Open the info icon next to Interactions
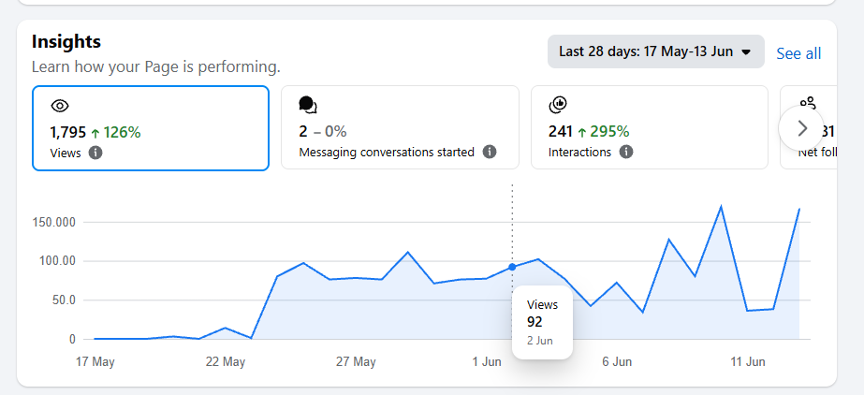This screenshot has width=864, height=395. coord(626,152)
